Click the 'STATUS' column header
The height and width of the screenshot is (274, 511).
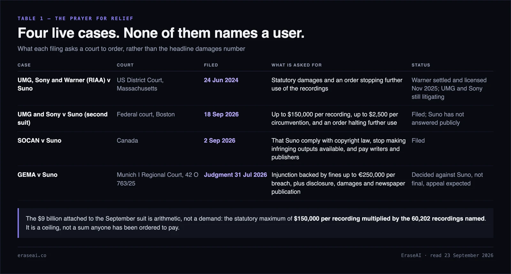click(421, 65)
